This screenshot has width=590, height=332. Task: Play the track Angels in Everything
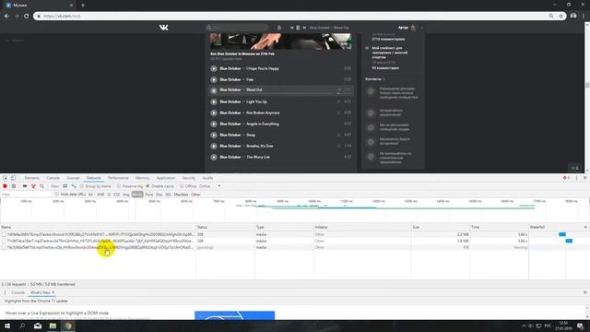214,124
